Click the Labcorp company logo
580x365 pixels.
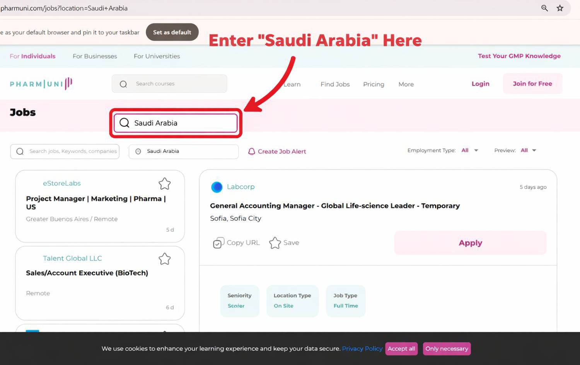coord(217,187)
